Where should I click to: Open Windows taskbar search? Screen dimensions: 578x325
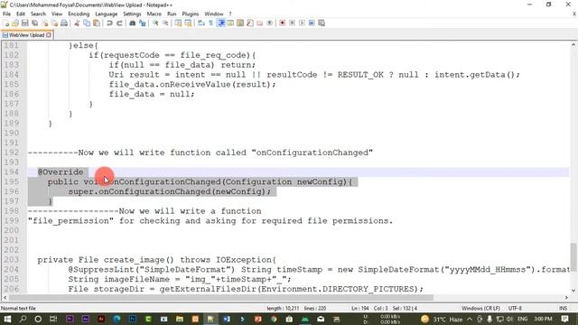coord(23,319)
